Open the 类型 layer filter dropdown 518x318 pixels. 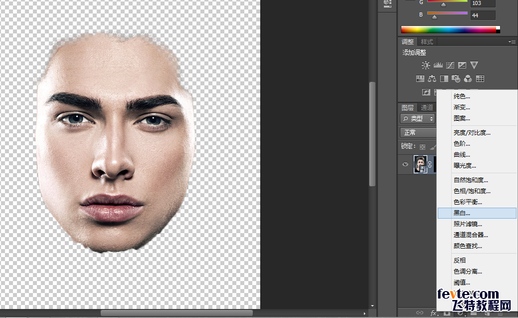coord(418,119)
